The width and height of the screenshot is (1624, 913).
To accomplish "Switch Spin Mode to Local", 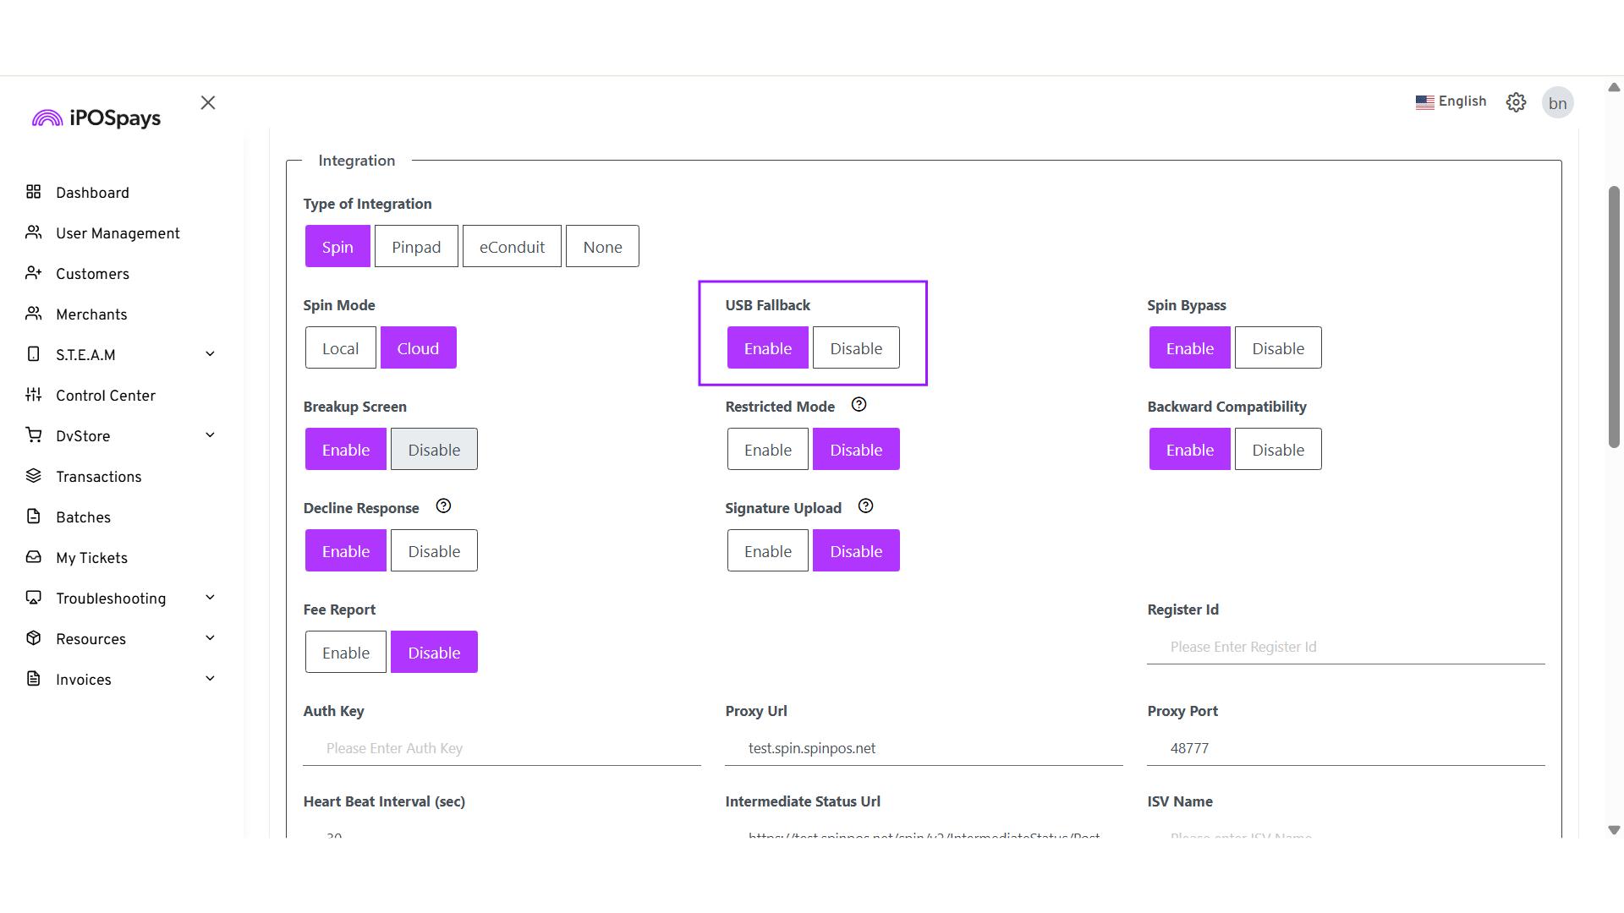I will click(x=340, y=348).
